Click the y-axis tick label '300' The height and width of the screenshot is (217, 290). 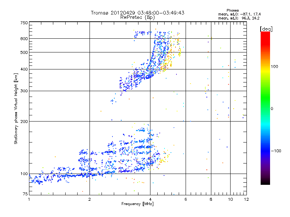(x=24, y=91)
